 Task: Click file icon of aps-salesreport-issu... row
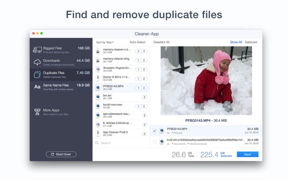(x=98, y=116)
